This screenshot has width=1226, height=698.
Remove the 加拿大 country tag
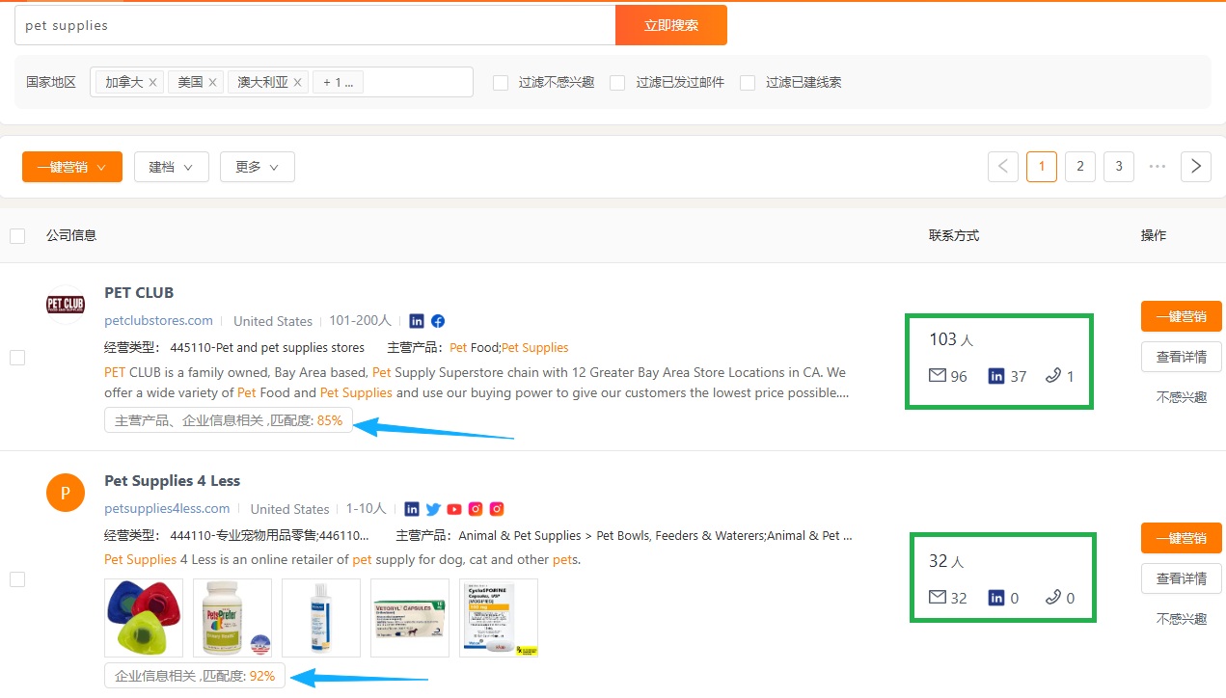coord(153,83)
